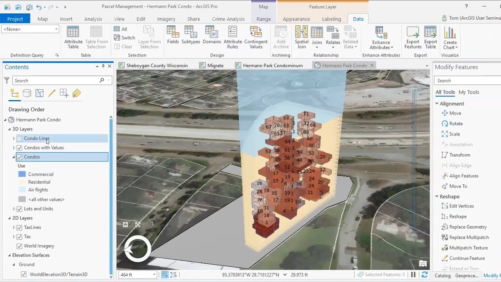
Task: Click Switch in the Selection group
Action: point(124,38)
